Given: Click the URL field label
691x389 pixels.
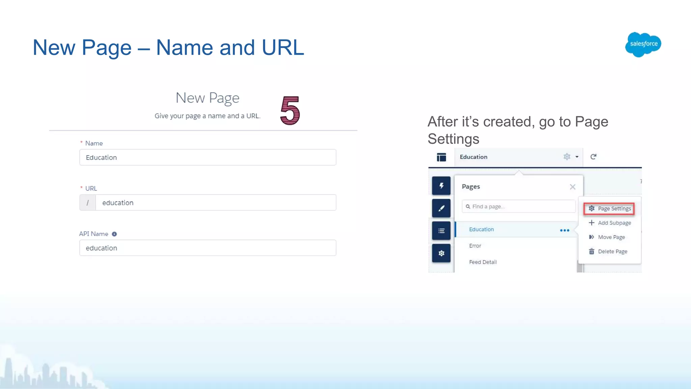Looking at the screenshot, I should coord(91,188).
